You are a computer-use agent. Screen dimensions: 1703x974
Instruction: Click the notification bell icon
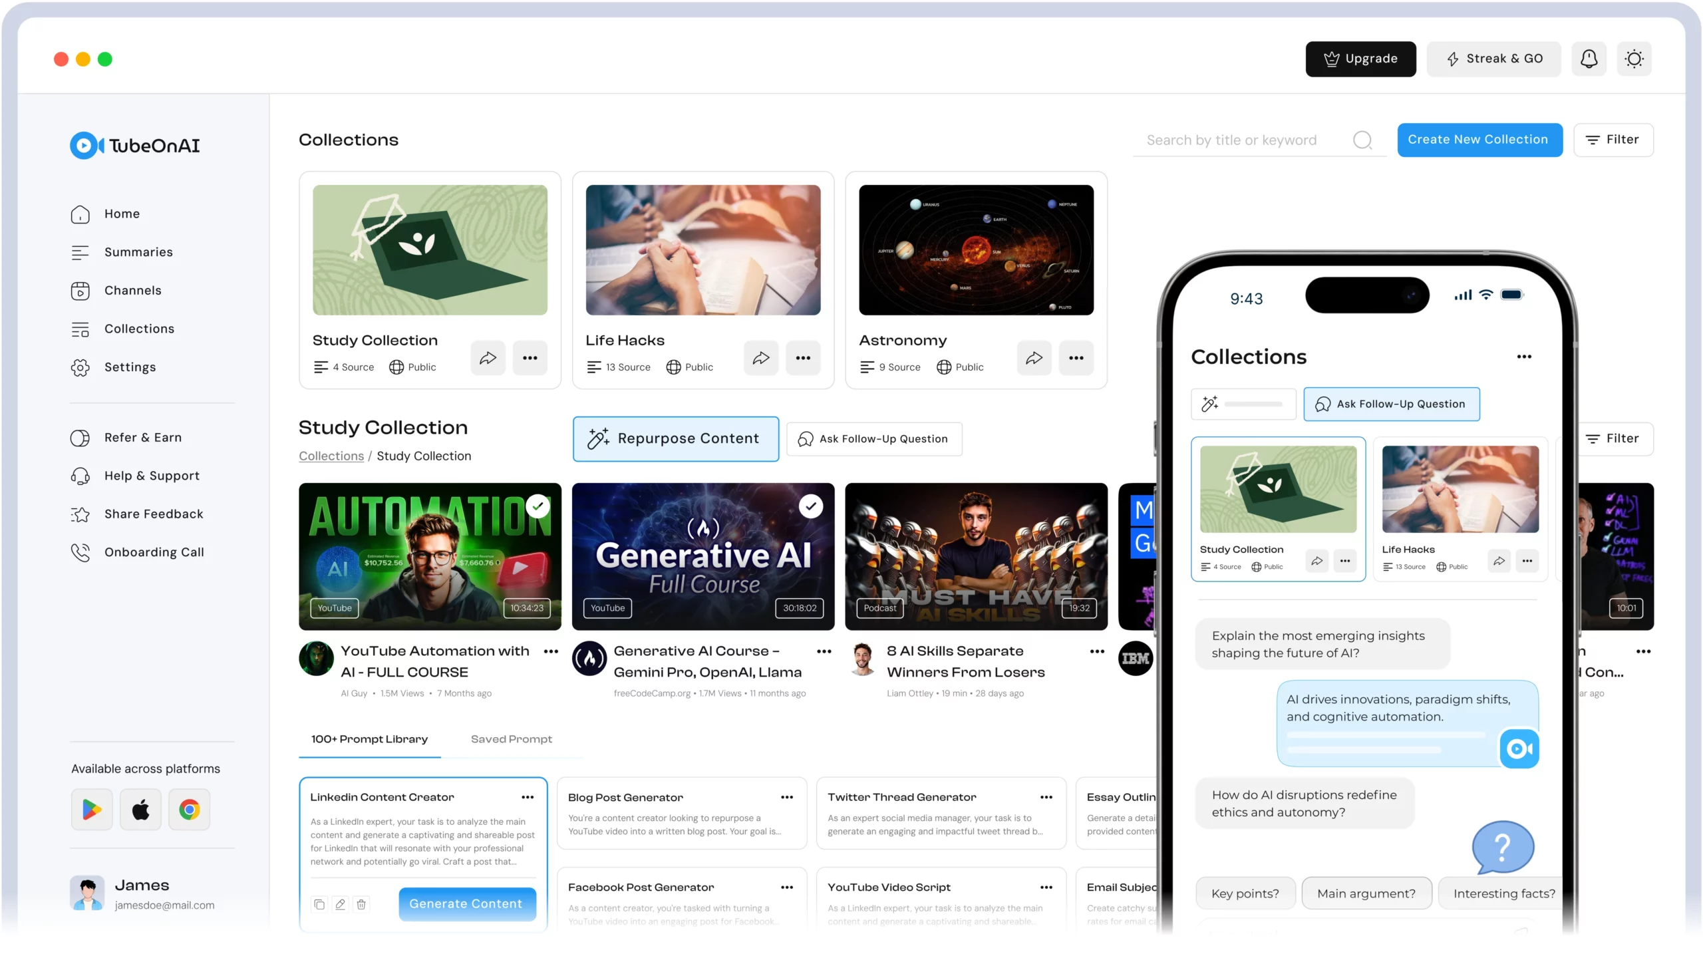click(1589, 59)
